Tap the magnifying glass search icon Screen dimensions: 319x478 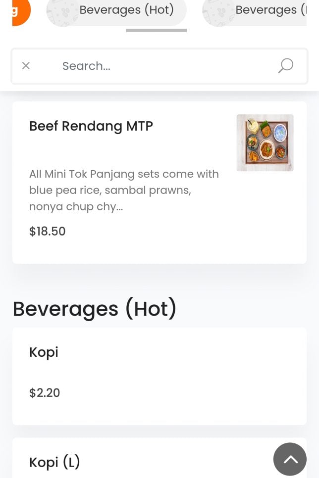286,66
